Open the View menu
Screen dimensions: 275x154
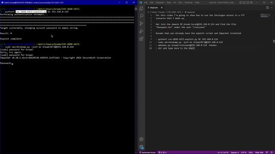(x=169, y=3)
